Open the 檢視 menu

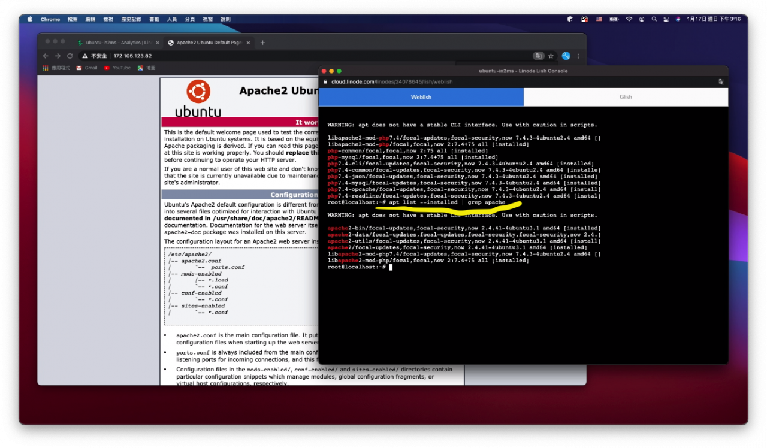(108, 19)
